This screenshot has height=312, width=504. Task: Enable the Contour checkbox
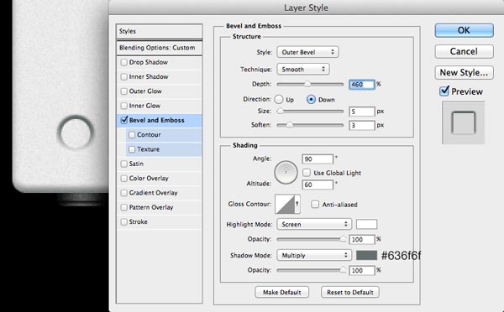point(132,135)
